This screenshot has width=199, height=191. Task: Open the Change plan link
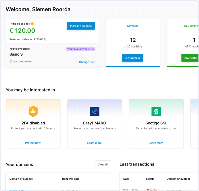click(87, 62)
